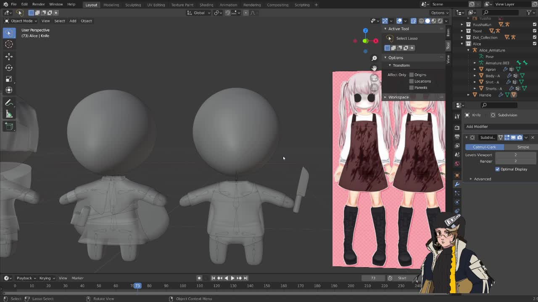Open the Object Mode dropdown

tap(20, 21)
